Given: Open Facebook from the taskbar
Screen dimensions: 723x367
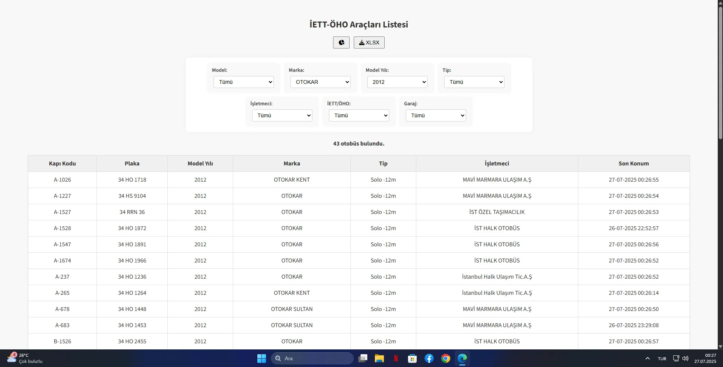Looking at the screenshot, I should 429,358.
